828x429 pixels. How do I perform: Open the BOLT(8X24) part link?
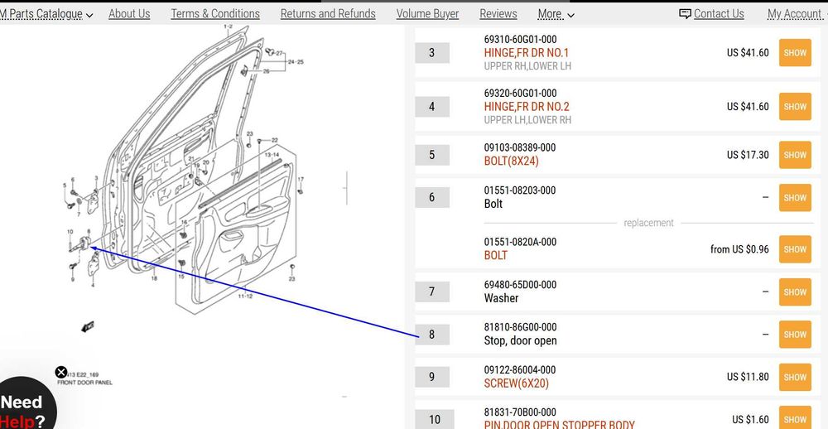(511, 161)
